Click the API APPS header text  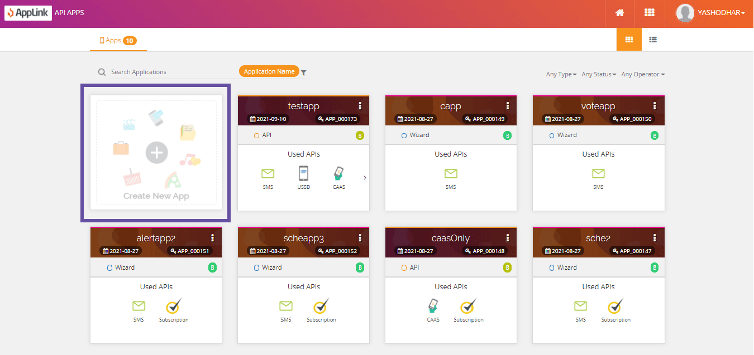point(69,13)
